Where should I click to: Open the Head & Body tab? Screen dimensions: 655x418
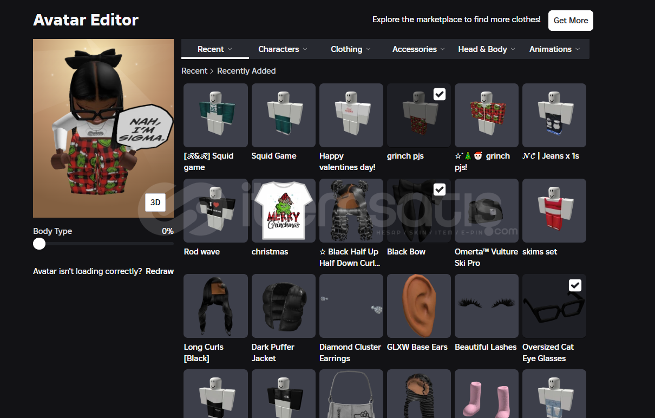[487, 49]
